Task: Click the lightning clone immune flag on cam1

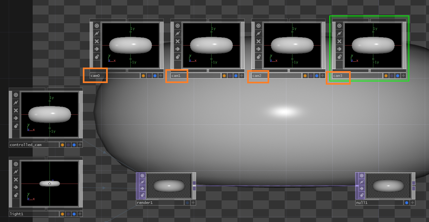Action: [177, 33]
